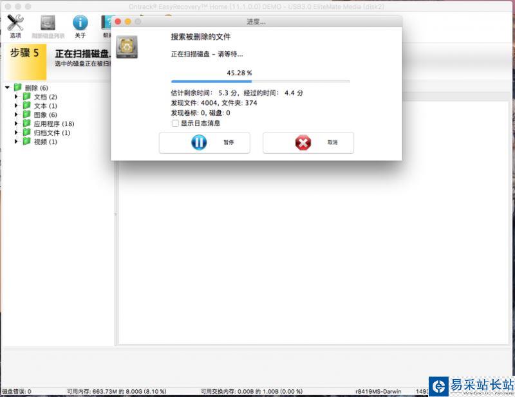The height and width of the screenshot is (397, 515).
Task: Open the Options wrench-and-screwdriver tool
Action: pos(15,23)
